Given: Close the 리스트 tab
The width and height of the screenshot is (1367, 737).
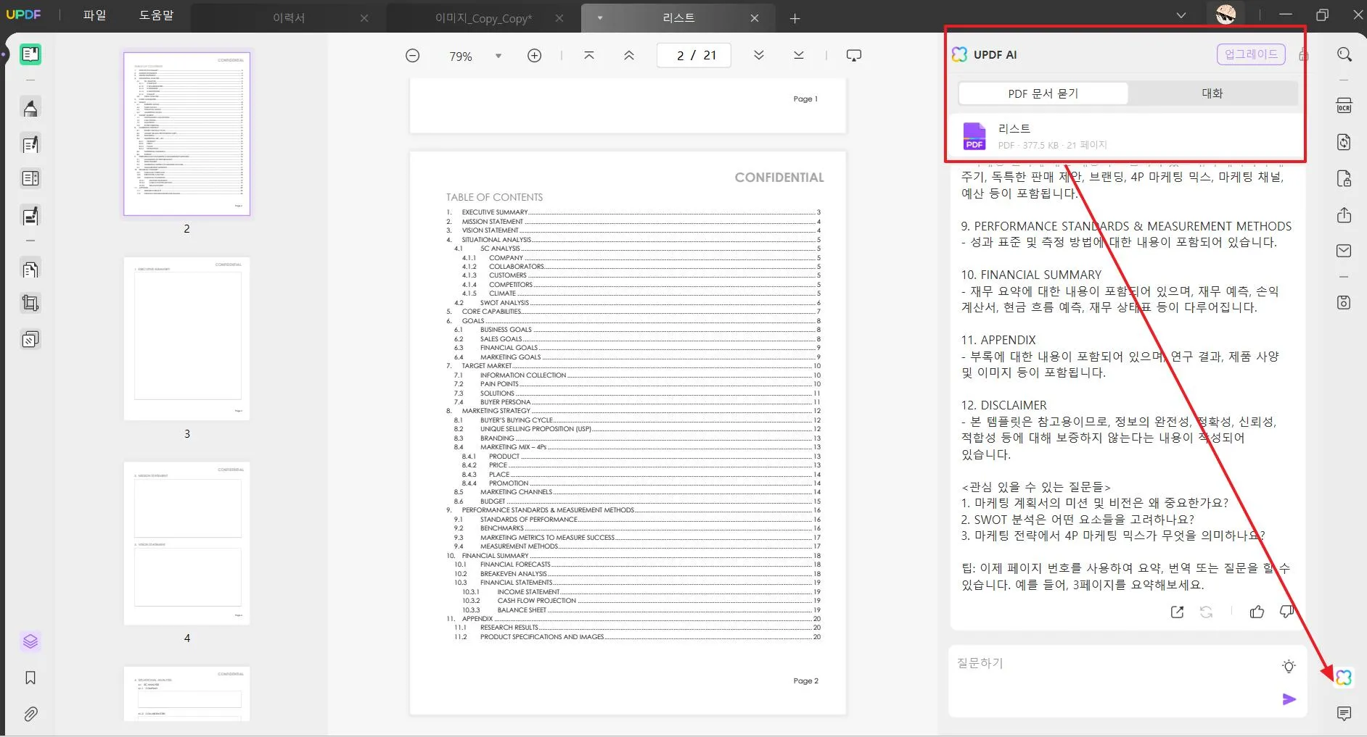Looking at the screenshot, I should click(755, 18).
